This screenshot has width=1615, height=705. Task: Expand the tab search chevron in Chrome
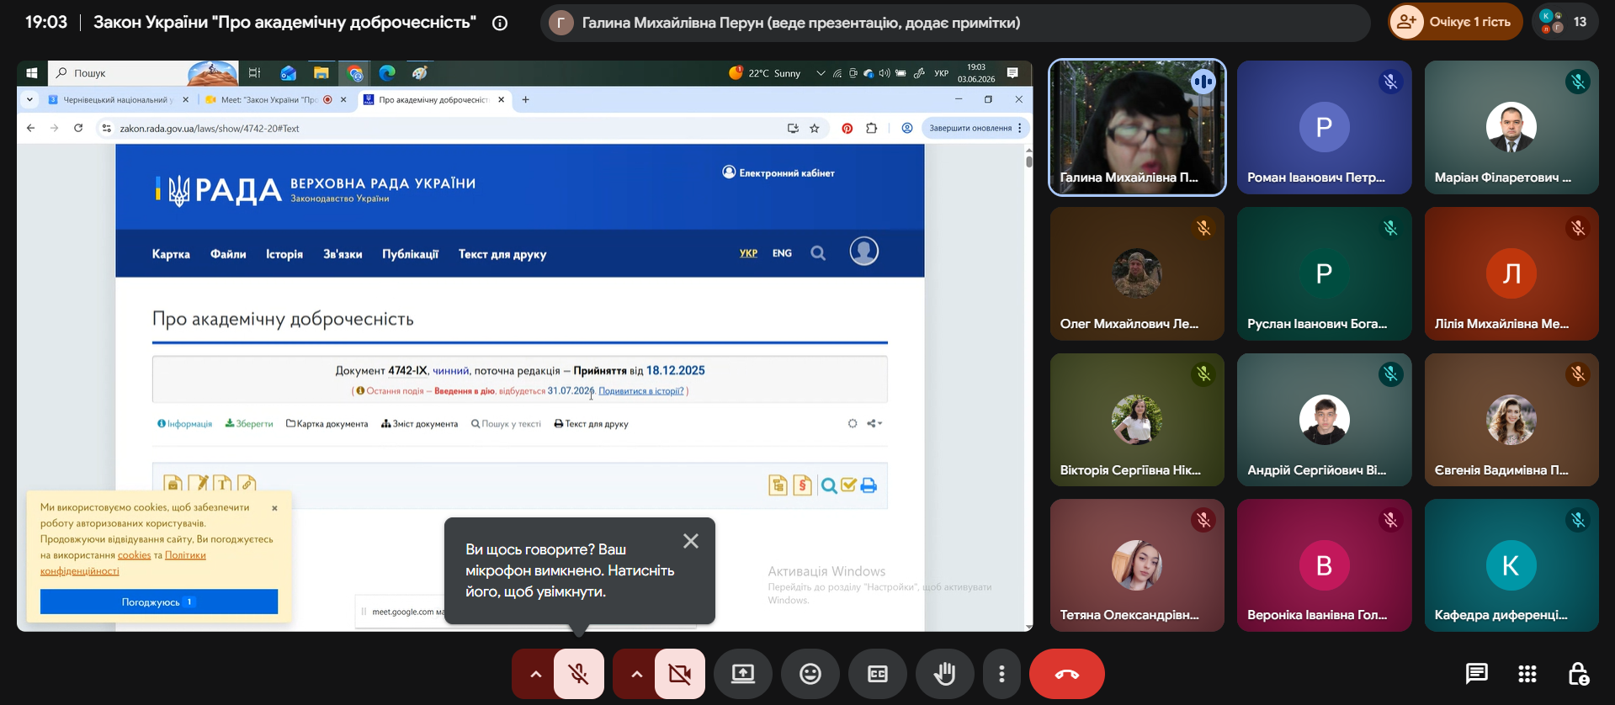(29, 99)
